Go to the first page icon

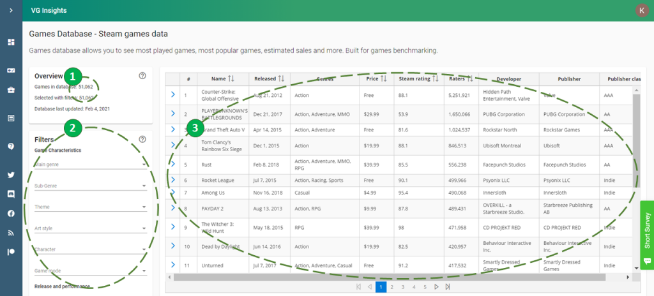(x=358, y=287)
